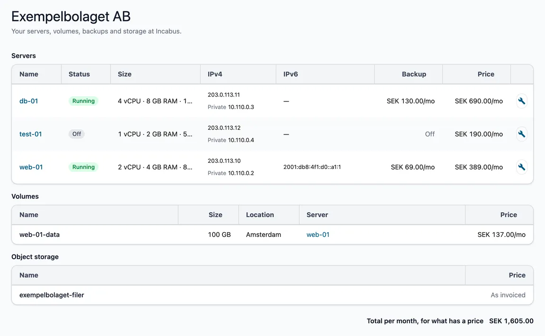Viewport: 545px width, 336px height.
Task: Click the monthly total SEK 1,605.00
Action: (511, 321)
